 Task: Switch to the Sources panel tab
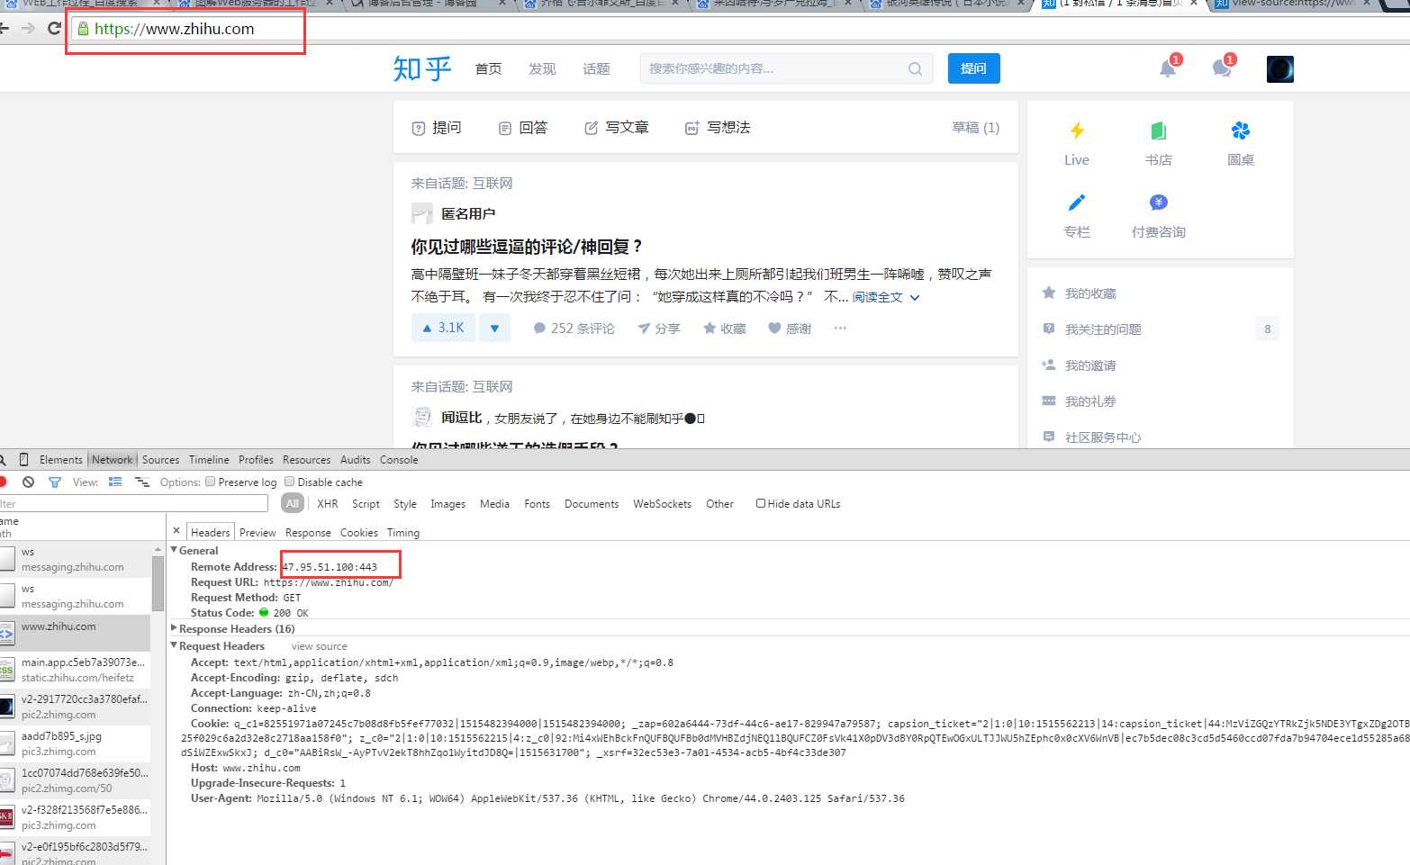coord(160,460)
